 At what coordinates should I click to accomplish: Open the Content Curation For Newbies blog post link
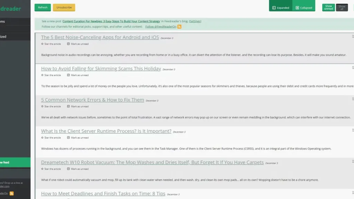pyautogui.click(x=111, y=21)
